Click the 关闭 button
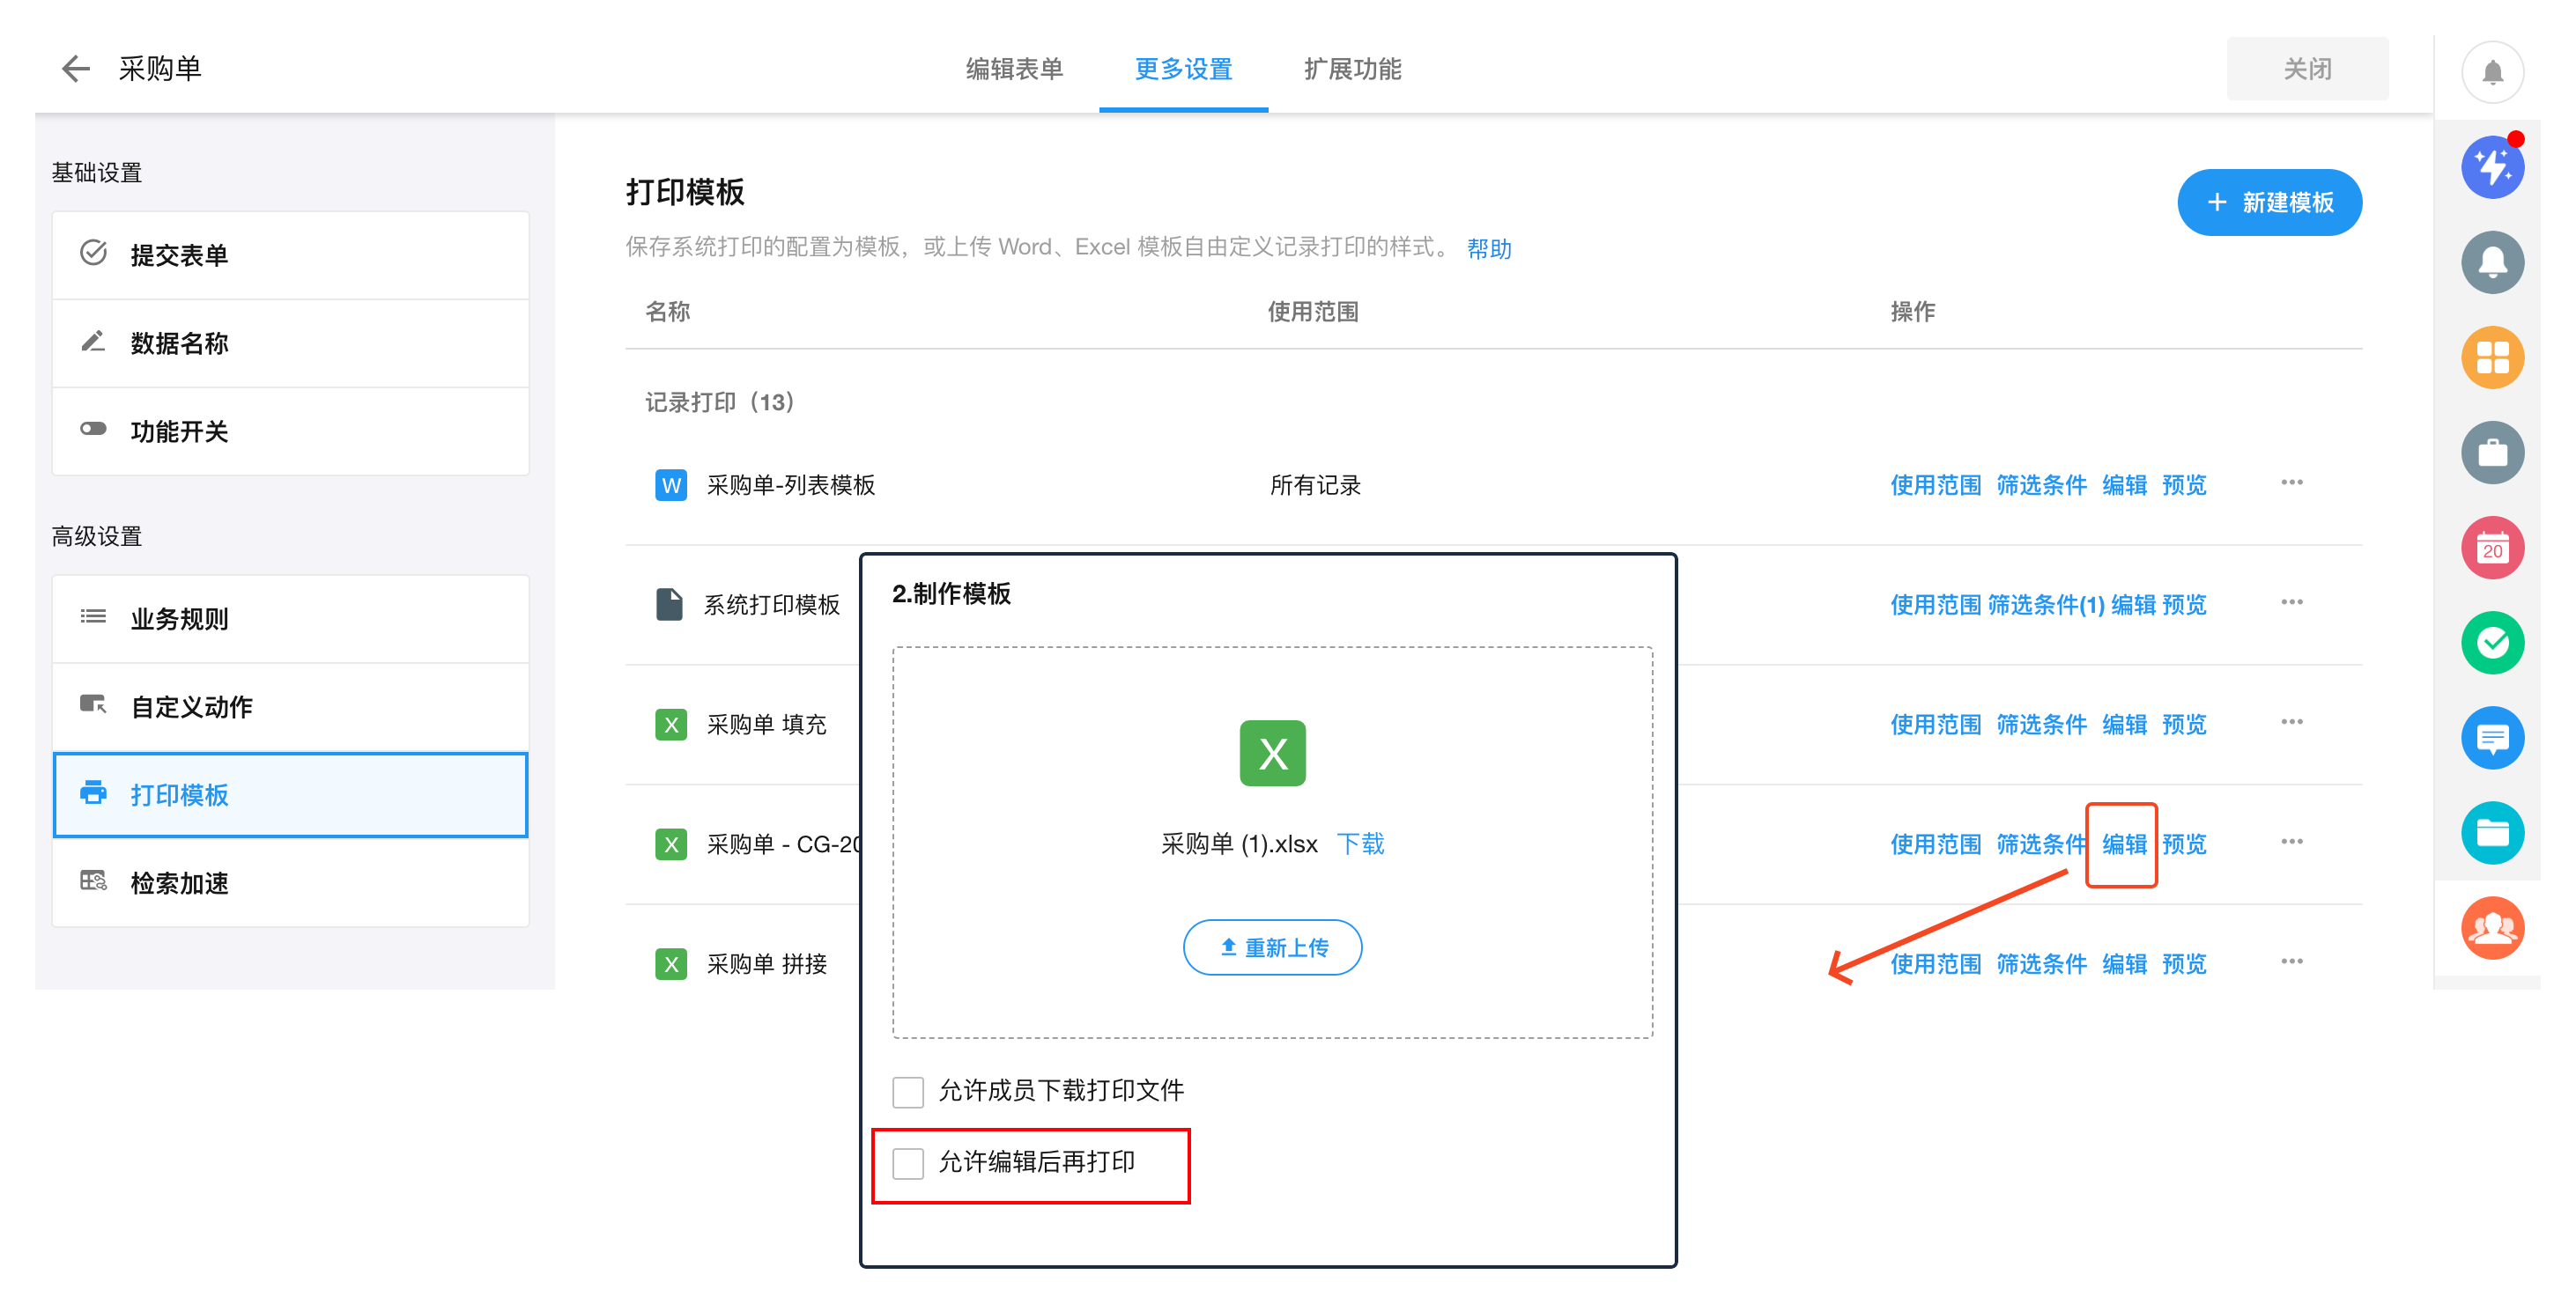This screenshot has width=2576, height=1304. click(x=2307, y=69)
